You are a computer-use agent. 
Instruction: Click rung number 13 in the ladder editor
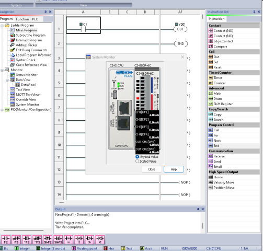pos(59,182)
